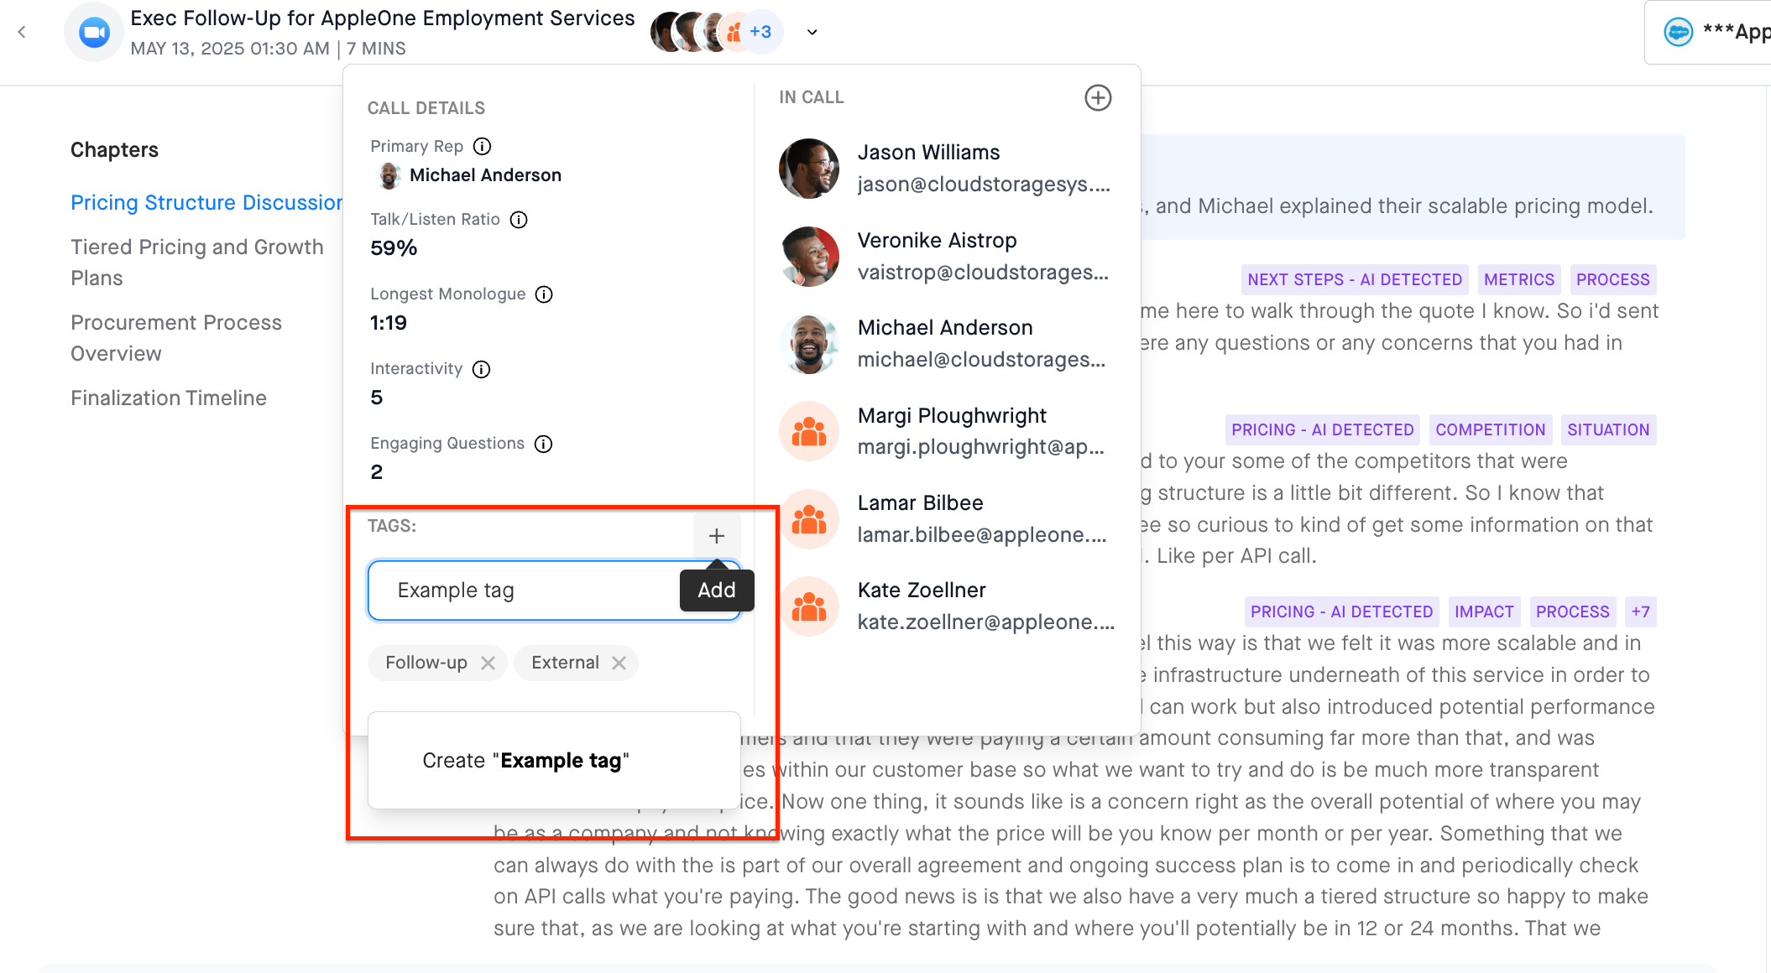Click Kate Zoellner email address
The height and width of the screenshot is (973, 1771).
986,622
